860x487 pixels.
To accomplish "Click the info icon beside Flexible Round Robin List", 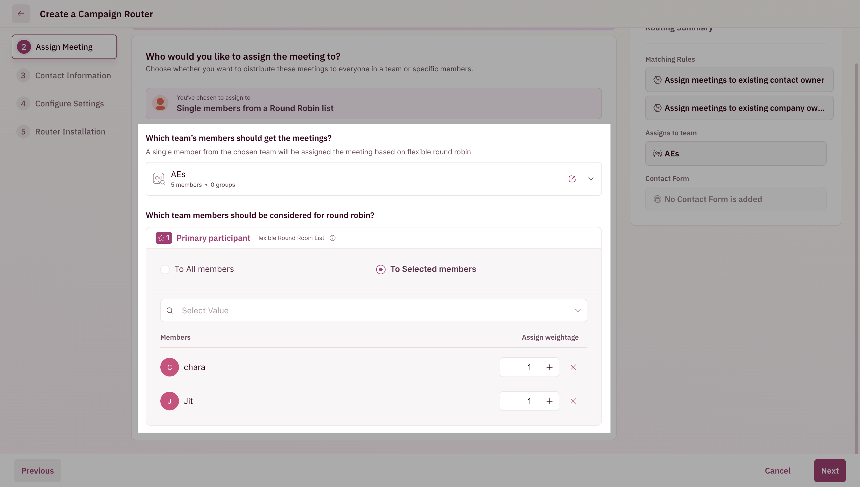I will coord(332,238).
